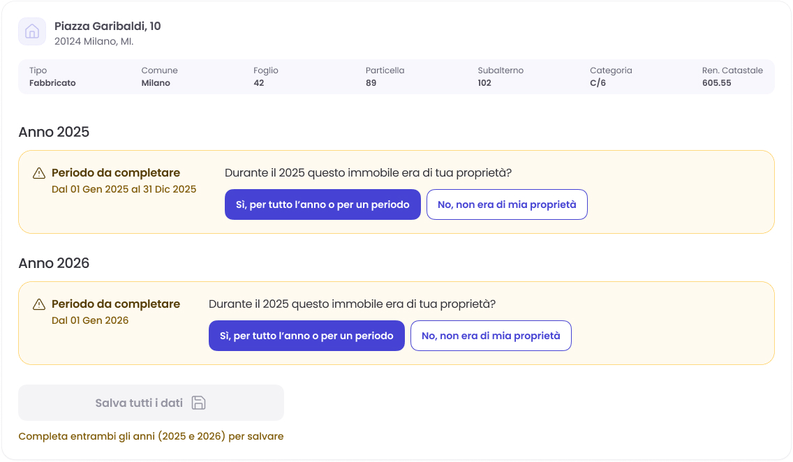Click the floppy disk save icon
Screen dimensions: 793x462
198,403
